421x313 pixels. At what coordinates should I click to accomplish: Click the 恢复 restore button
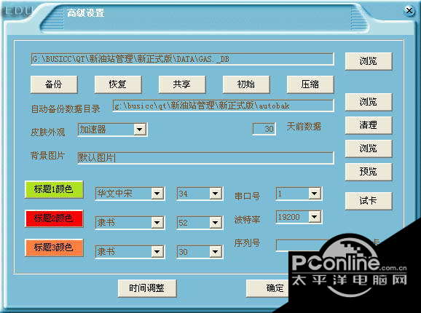pyautogui.click(x=118, y=84)
